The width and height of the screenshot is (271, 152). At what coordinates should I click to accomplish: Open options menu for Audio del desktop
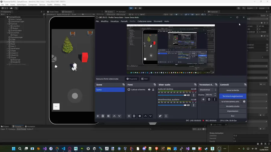(x=194, y=95)
